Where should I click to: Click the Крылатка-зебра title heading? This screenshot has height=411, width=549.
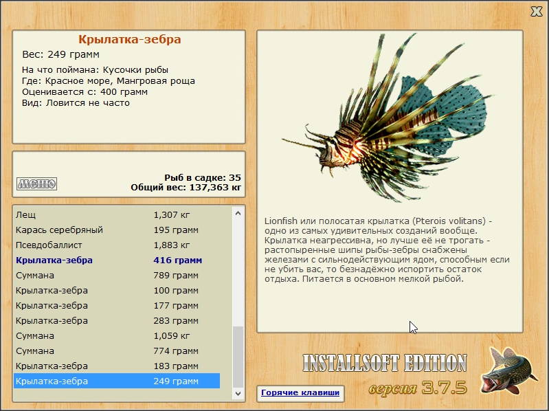(130, 39)
